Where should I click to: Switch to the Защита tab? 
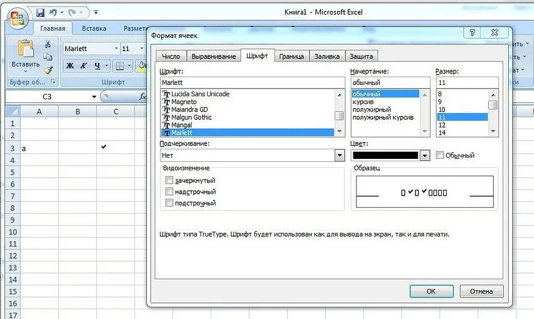tap(361, 56)
